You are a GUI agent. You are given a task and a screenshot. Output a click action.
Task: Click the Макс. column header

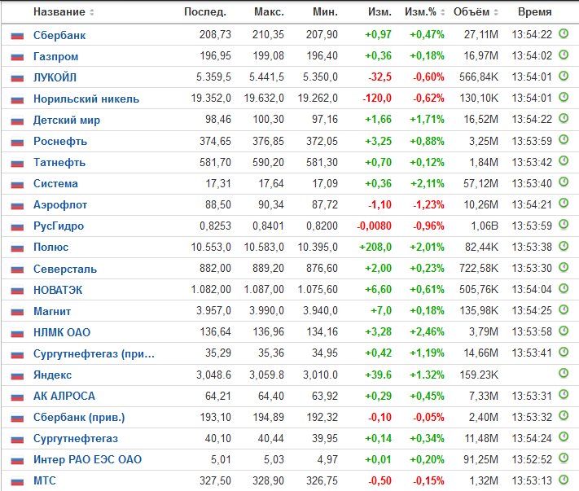[x=270, y=12]
